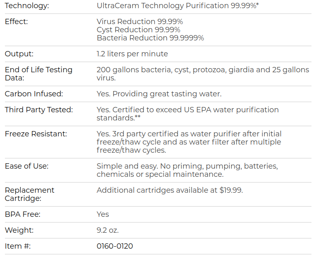Click the Carbon Infused label
The image size is (318, 256).
pyautogui.click(x=34, y=94)
